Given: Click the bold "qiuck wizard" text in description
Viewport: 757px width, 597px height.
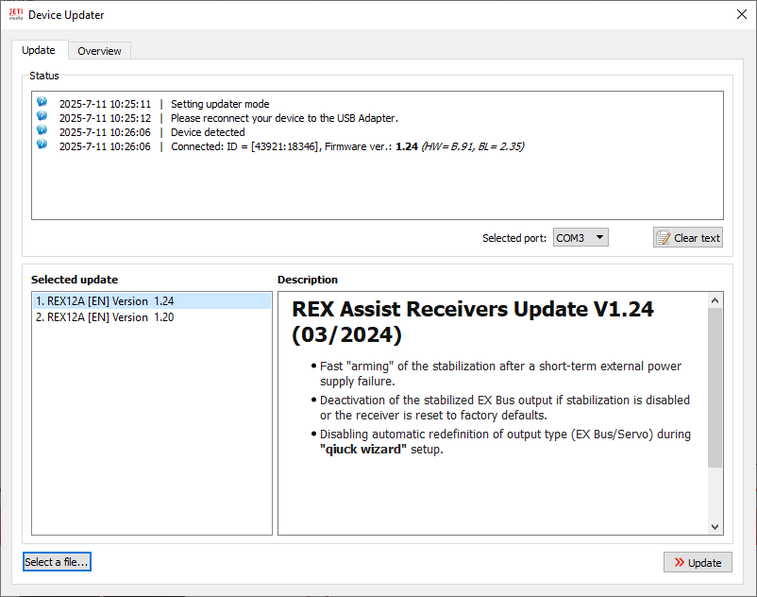Looking at the screenshot, I should pyautogui.click(x=363, y=450).
